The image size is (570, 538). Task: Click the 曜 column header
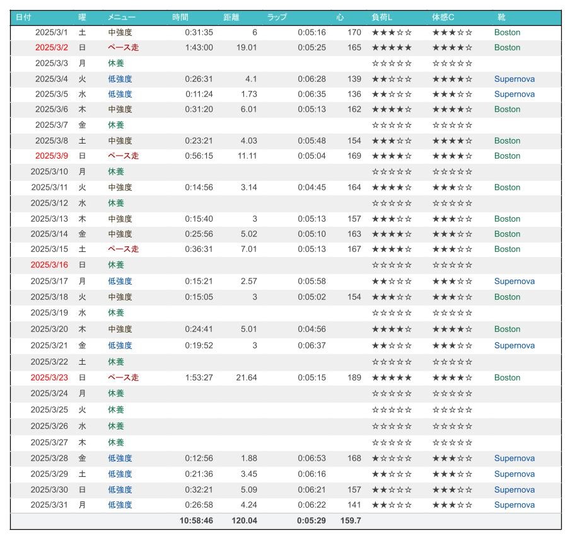pos(82,17)
